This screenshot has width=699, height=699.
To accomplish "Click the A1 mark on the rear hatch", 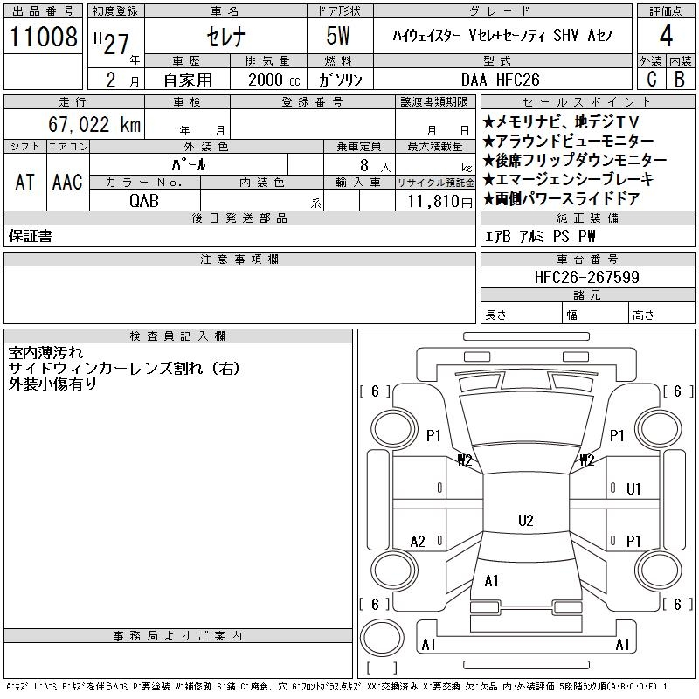I will coord(491,581).
